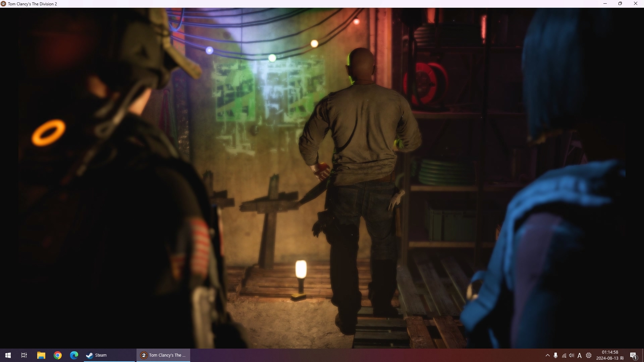Image resolution: width=644 pixels, height=362 pixels.
Task: Open the IME settings gear icon
Action: tap(589, 355)
